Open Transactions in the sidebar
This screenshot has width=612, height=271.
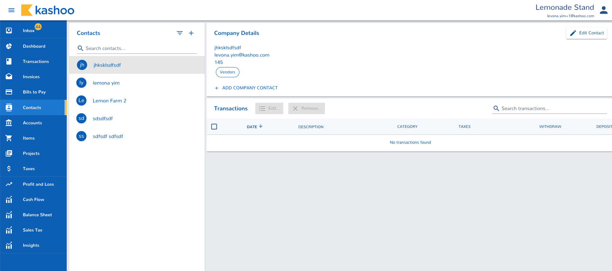(36, 61)
